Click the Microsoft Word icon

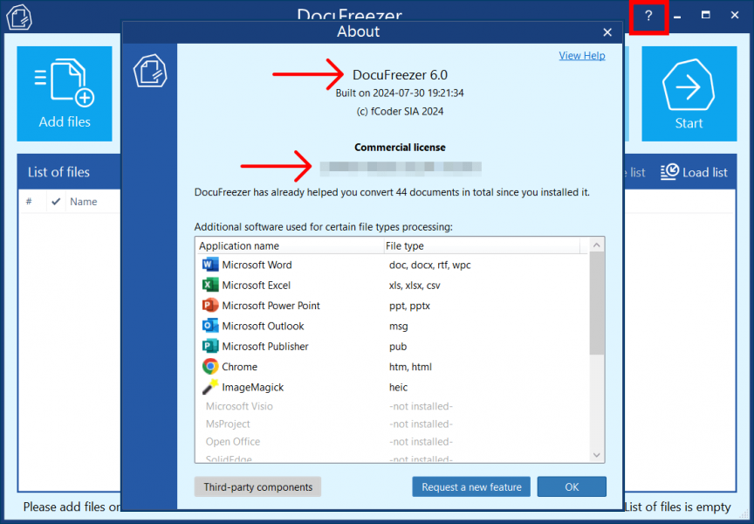coord(211,265)
